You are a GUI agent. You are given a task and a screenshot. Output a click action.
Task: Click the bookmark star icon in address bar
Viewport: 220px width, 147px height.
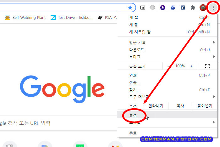130,8
